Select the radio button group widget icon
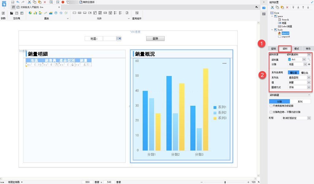This screenshot has width=314, height=184. point(115,13)
